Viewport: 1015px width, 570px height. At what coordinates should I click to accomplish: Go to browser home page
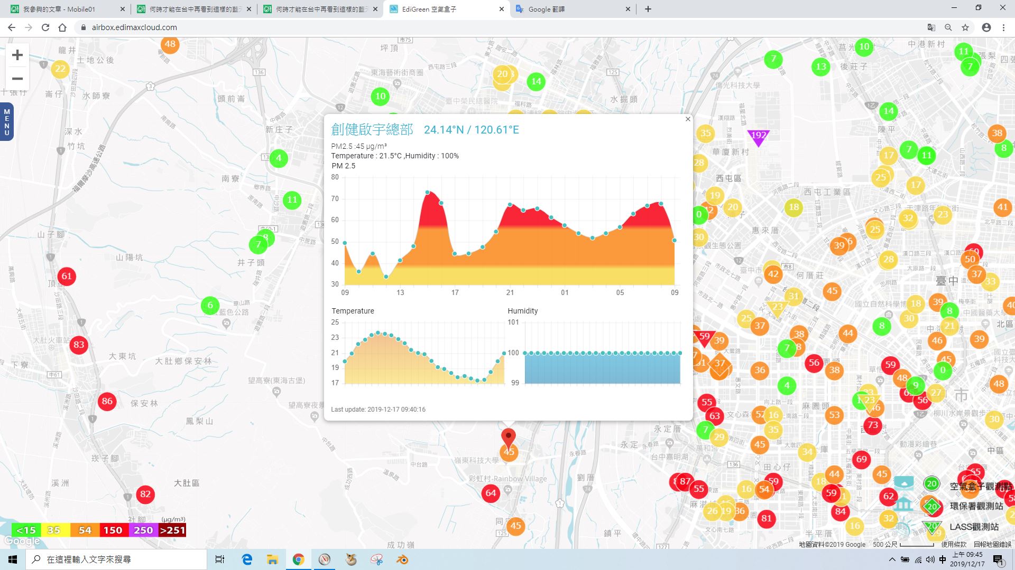pyautogui.click(x=62, y=27)
